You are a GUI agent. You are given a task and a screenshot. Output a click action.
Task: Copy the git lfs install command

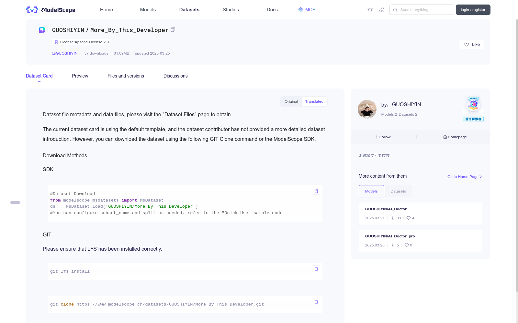[317, 269]
